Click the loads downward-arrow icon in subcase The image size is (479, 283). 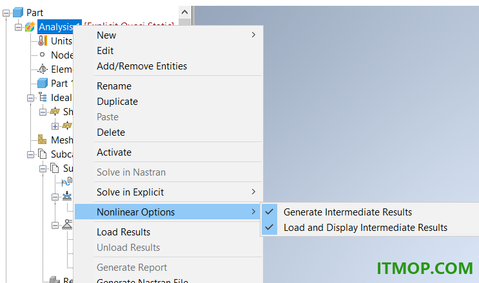(67, 196)
